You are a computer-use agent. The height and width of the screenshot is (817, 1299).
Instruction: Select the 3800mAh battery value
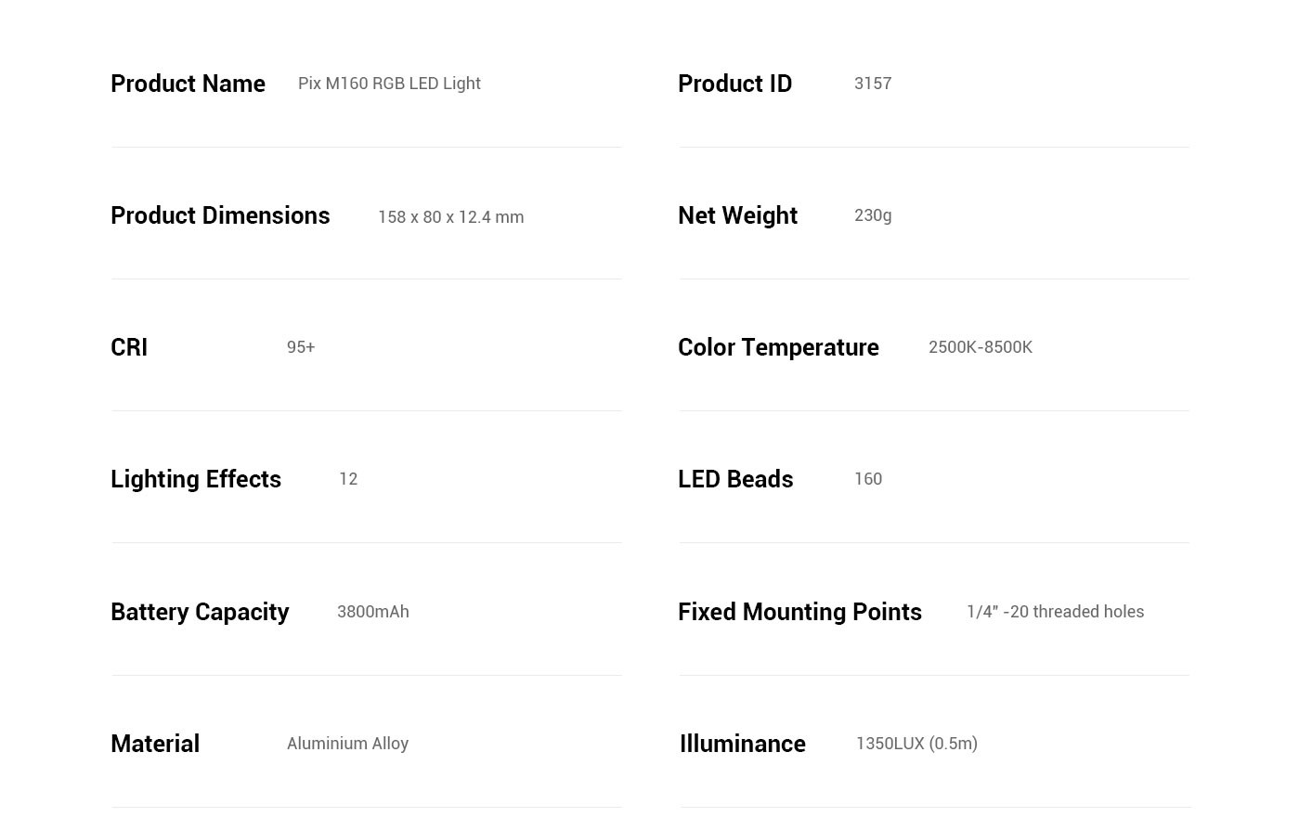(373, 612)
